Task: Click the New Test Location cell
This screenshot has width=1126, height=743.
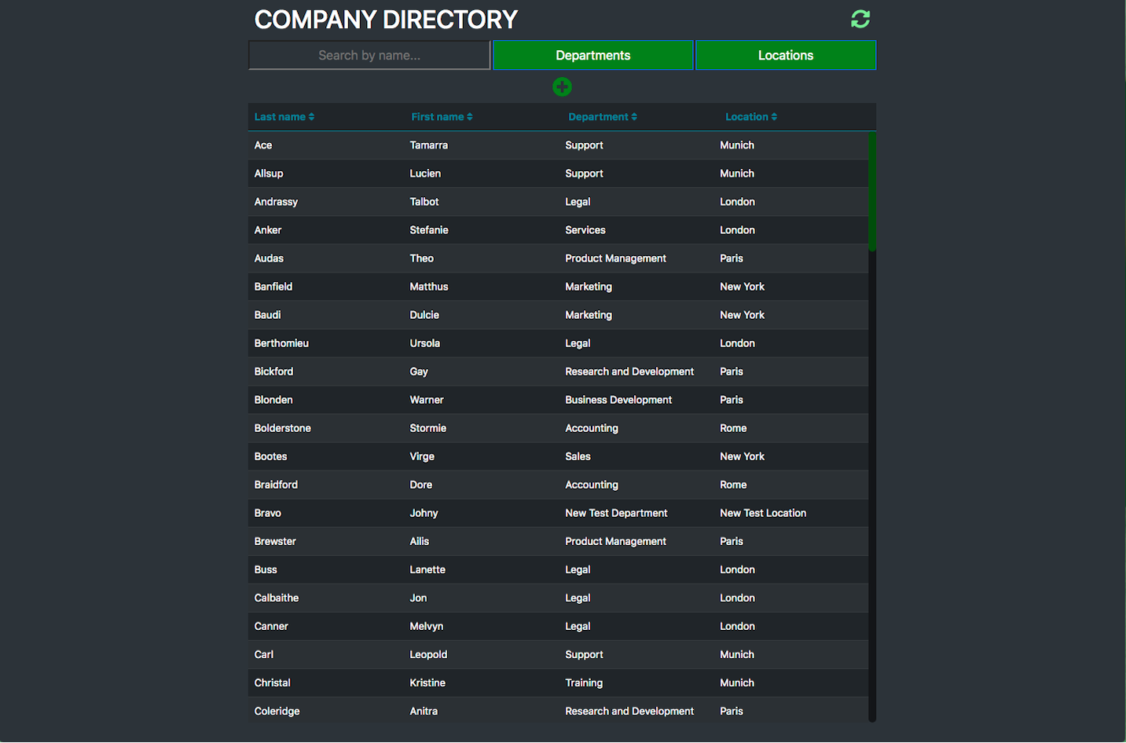Action: pos(763,513)
